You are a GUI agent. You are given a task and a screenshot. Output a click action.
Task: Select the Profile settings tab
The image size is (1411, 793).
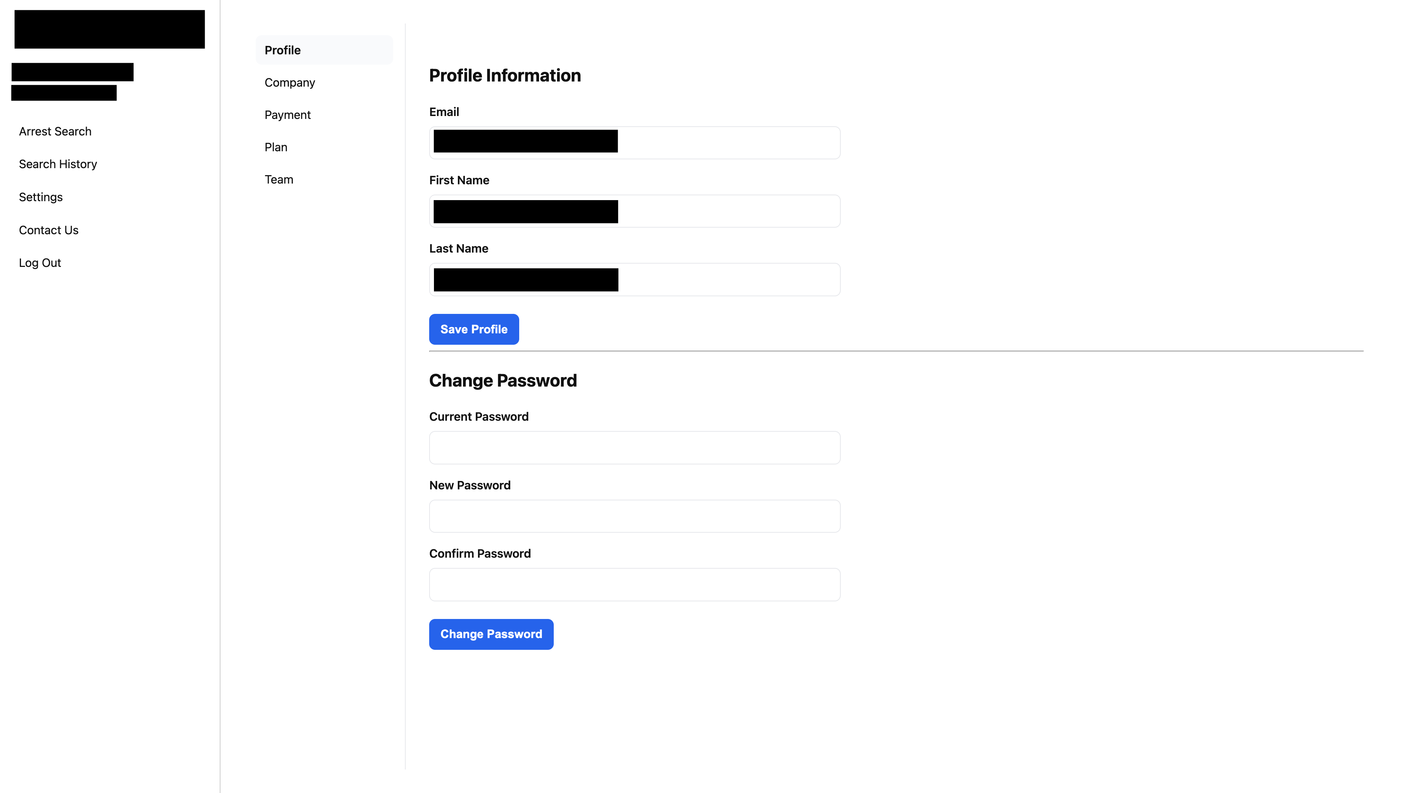click(x=282, y=50)
